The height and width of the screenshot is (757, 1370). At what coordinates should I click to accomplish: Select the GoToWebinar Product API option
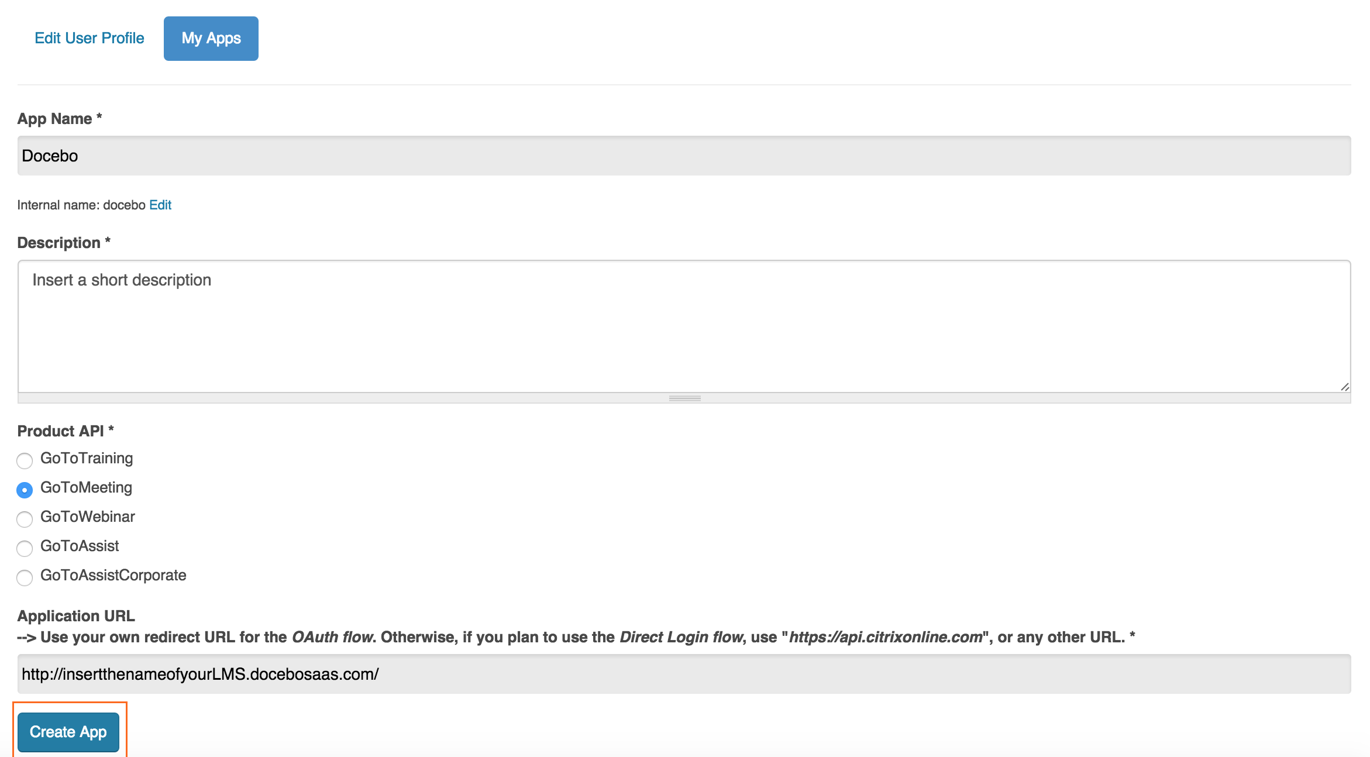25,519
